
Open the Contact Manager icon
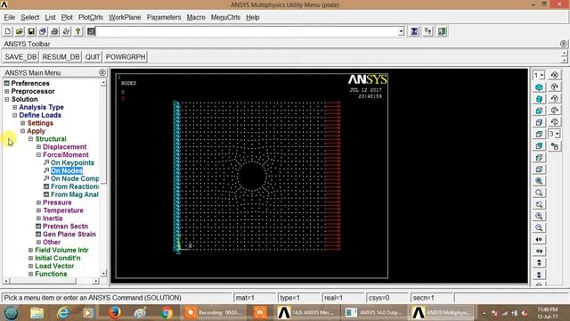coord(442,31)
